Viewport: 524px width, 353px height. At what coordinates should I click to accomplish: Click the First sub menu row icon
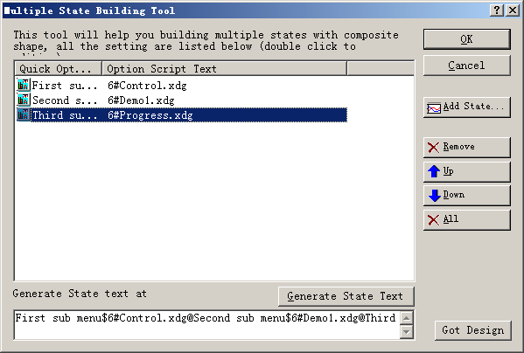(24, 85)
